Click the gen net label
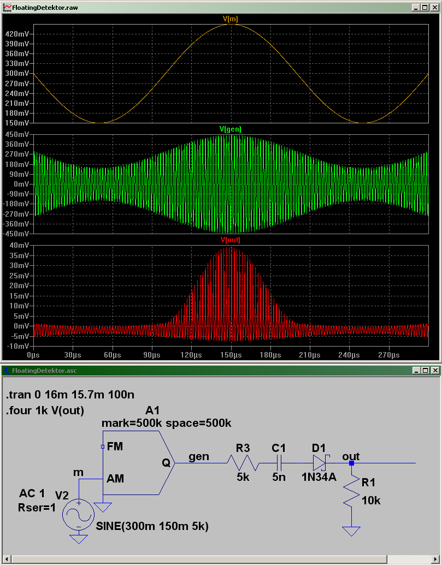442x566 pixels. coord(199,457)
